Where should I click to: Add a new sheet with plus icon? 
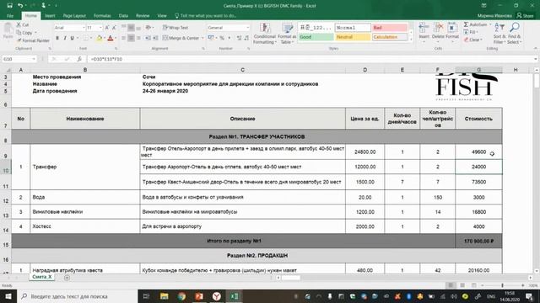tap(67, 278)
